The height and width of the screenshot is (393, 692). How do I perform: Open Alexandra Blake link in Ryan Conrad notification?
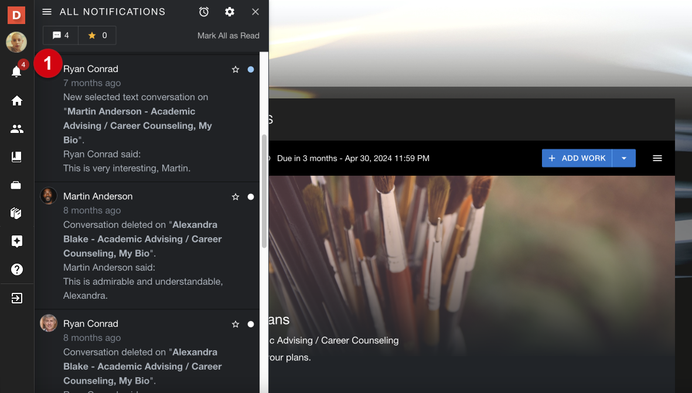pyautogui.click(x=142, y=367)
